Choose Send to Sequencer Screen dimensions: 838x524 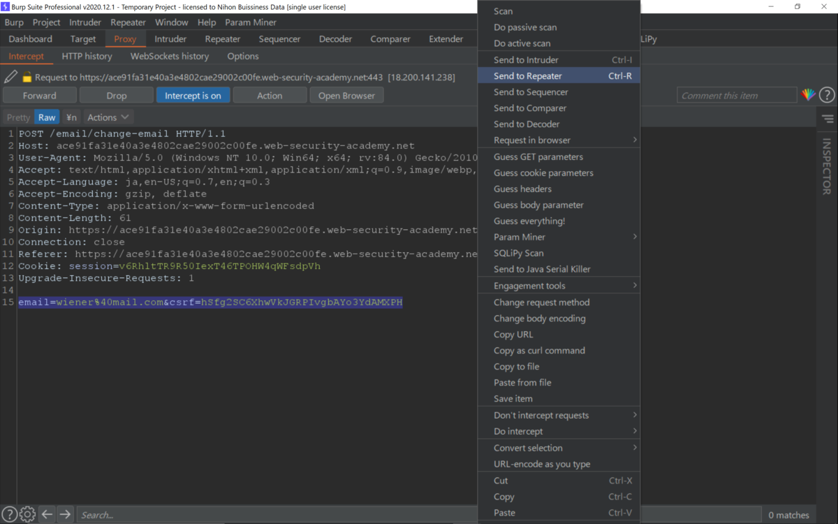tap(559, 92)
